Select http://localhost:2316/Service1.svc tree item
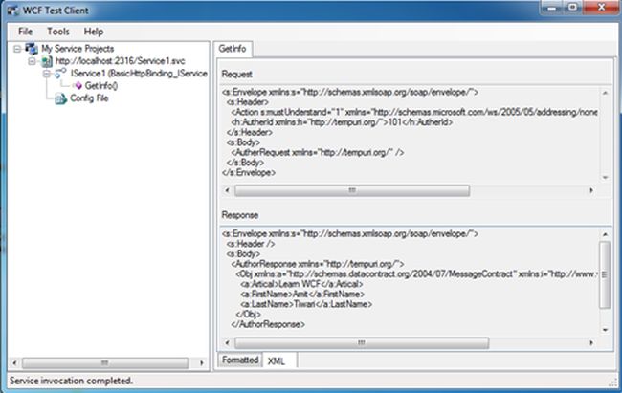622x393 pixels. coord(121,61)
